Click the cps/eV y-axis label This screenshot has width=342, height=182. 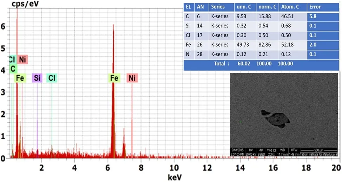point(25,4)
